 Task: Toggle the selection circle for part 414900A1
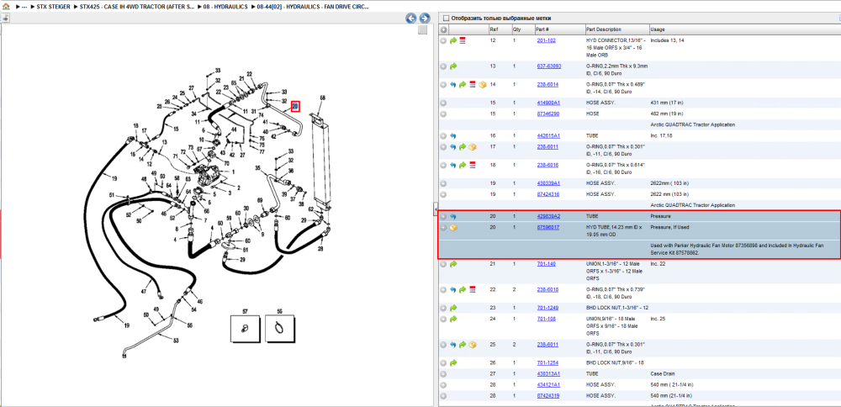pos(443,103)
